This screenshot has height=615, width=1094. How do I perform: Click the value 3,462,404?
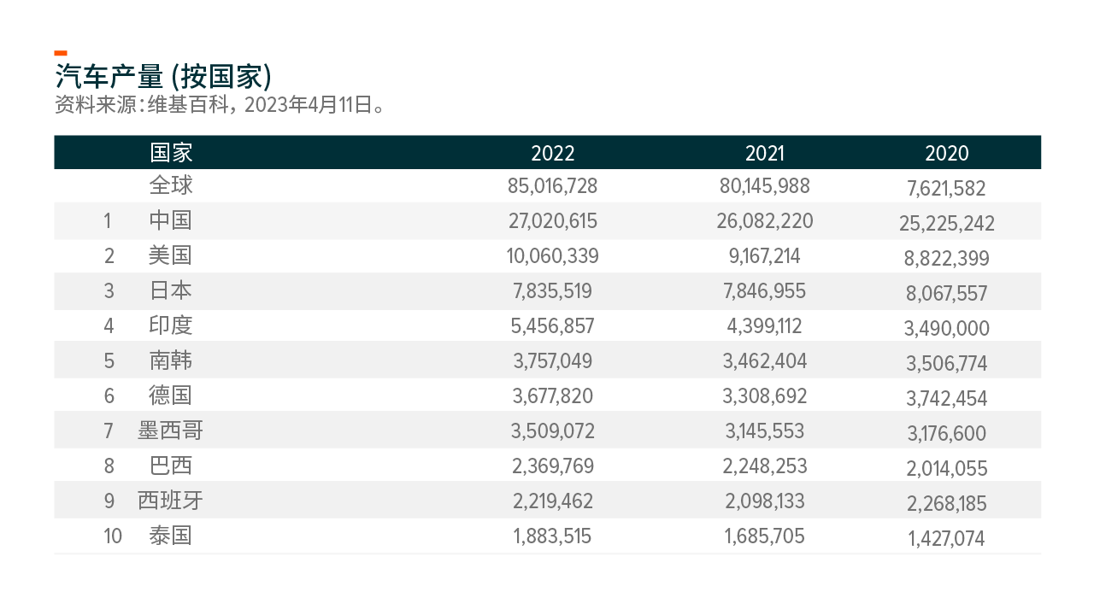(765, 361)
